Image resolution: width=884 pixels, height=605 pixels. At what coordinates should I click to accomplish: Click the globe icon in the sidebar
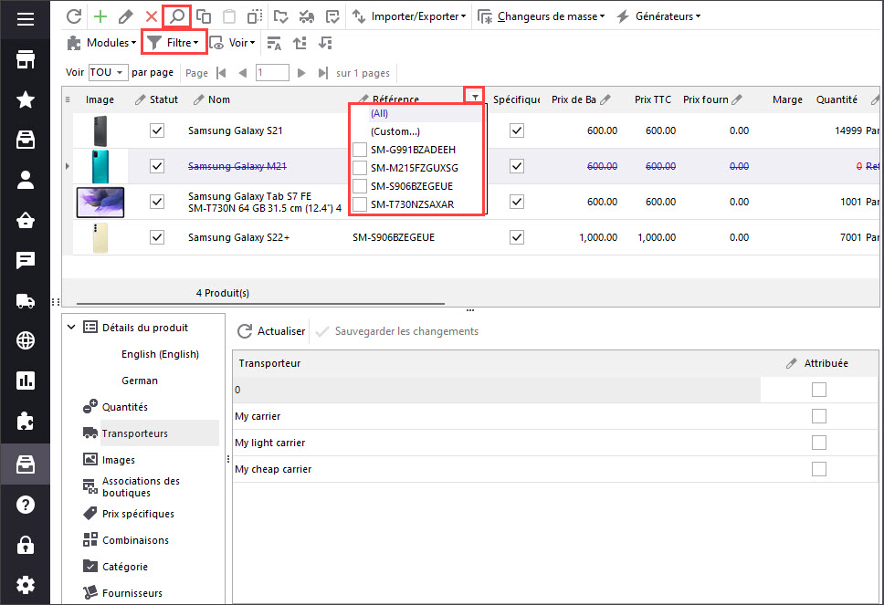point(26,340)
